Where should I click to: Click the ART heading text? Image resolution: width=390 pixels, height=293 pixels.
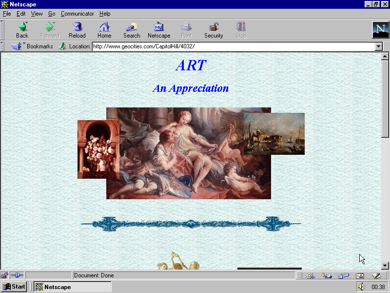coord(191,65)
